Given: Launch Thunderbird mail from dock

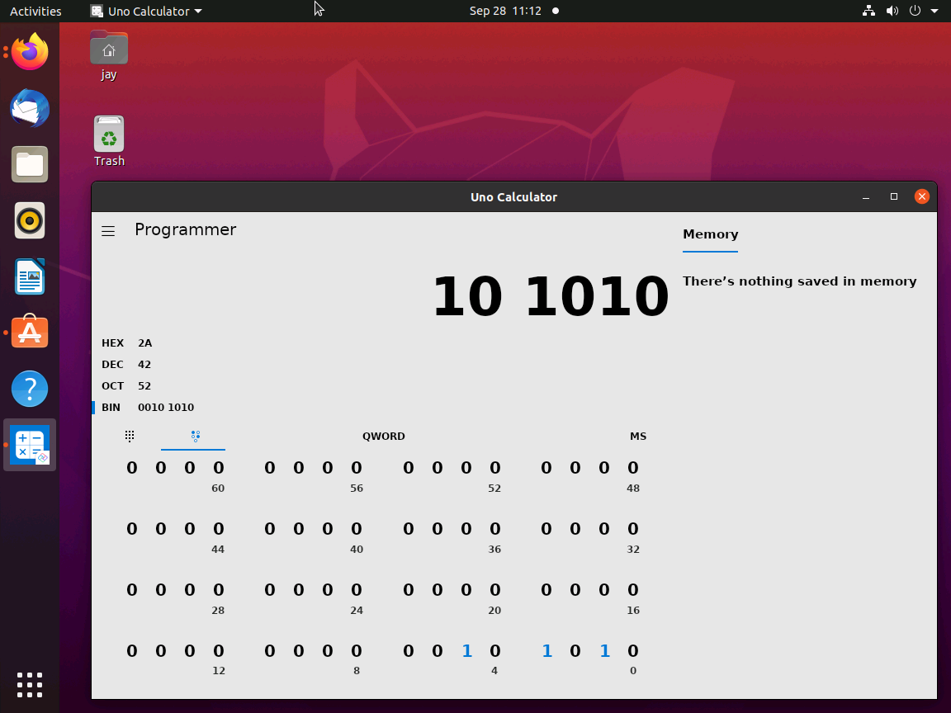Looking at the screenshot, I should 30,109.
